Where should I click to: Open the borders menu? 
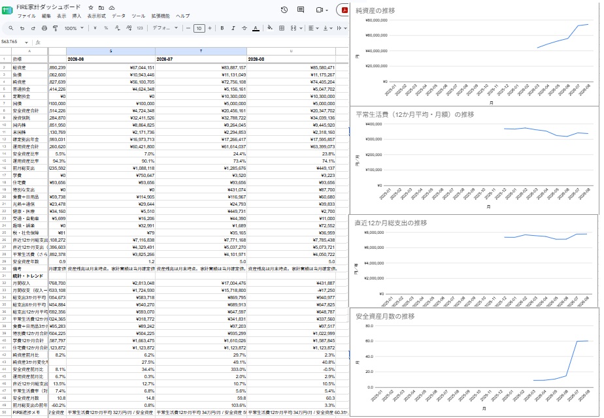tap(282, 28)
